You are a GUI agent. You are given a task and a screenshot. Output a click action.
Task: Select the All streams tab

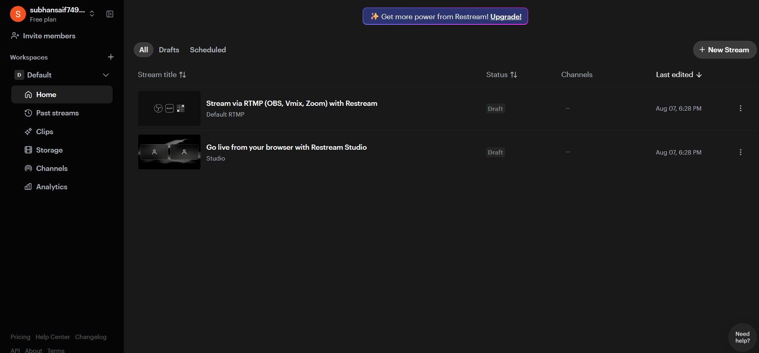coord(143,50)
